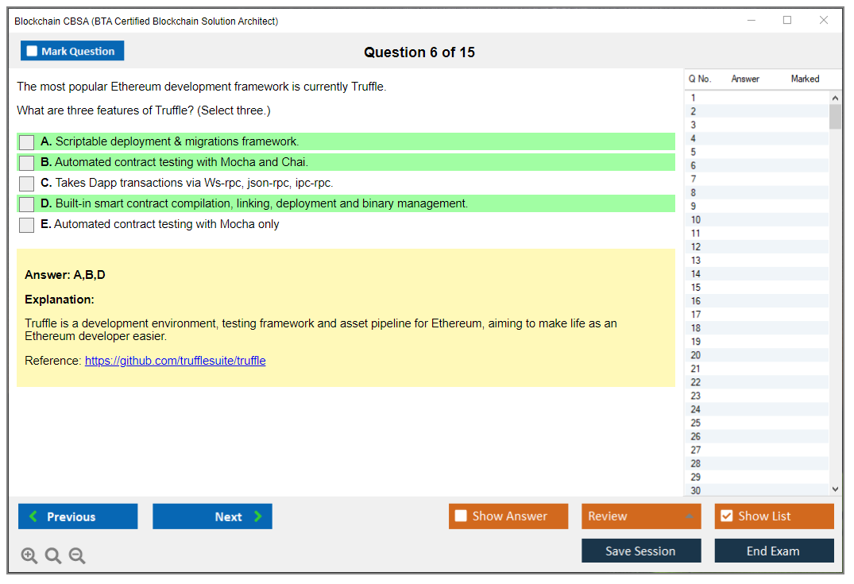The height and width of the screenshot is (584, 854).
Task: Click the reset zoom magnifier icon
Action: click(x=53, y=556)
